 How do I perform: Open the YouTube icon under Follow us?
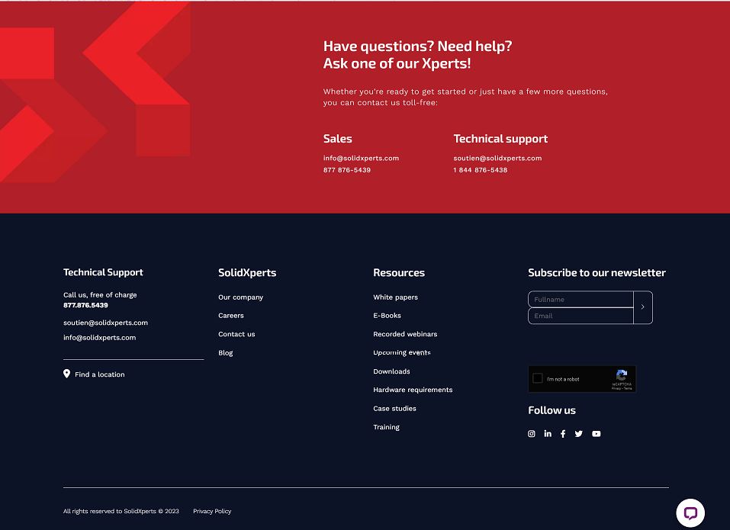click(x=596, y=433)
